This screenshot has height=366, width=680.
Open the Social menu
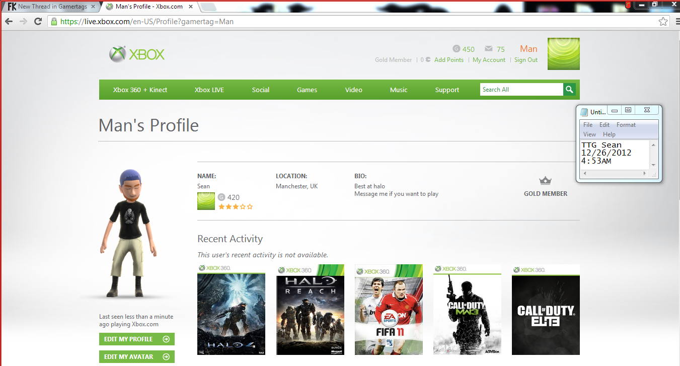(261, 90)
